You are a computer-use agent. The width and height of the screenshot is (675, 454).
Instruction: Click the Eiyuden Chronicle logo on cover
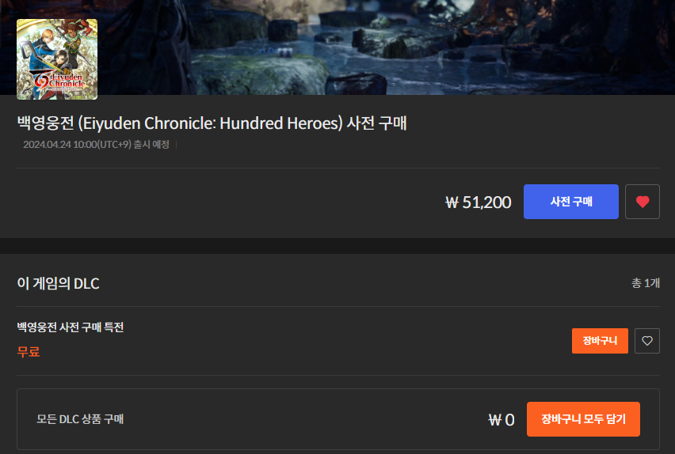(x=59, y=81)
